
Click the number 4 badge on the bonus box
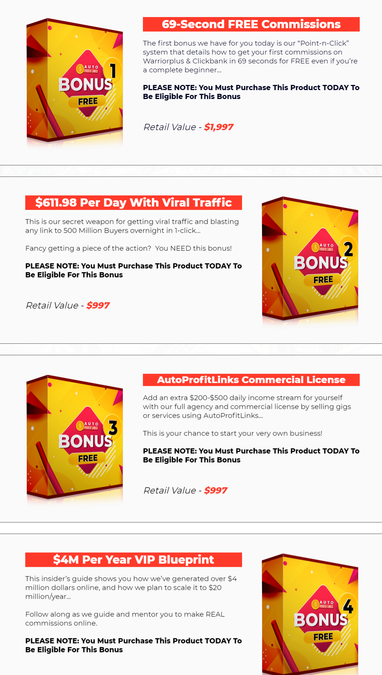pos(348,606)
